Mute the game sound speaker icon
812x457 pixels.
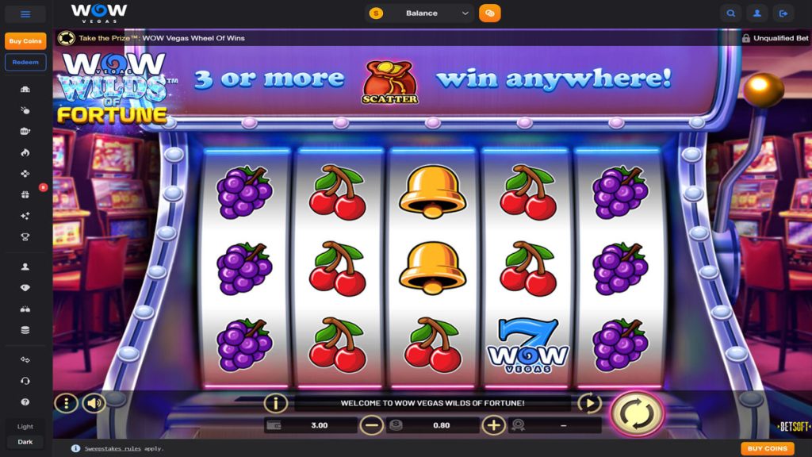tap(94, 403)
